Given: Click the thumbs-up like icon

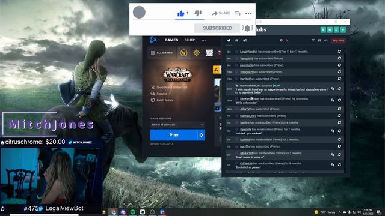Looking at the screenshot, I should click(x=180, y=13).
